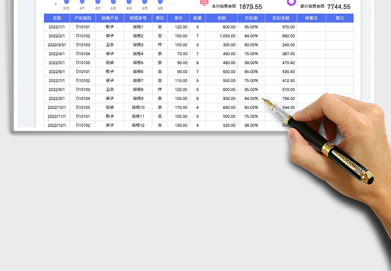Click the 销售产品 header cell
This screenshot has height=271, width=391.
(x=110, y=18)
